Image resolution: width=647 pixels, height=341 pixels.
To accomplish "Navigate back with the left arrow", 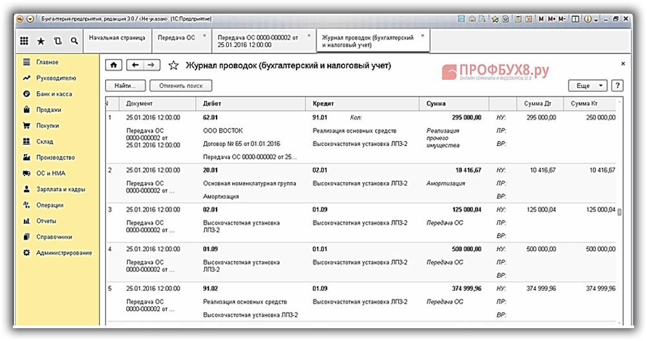I will click(x=135, y=65).
